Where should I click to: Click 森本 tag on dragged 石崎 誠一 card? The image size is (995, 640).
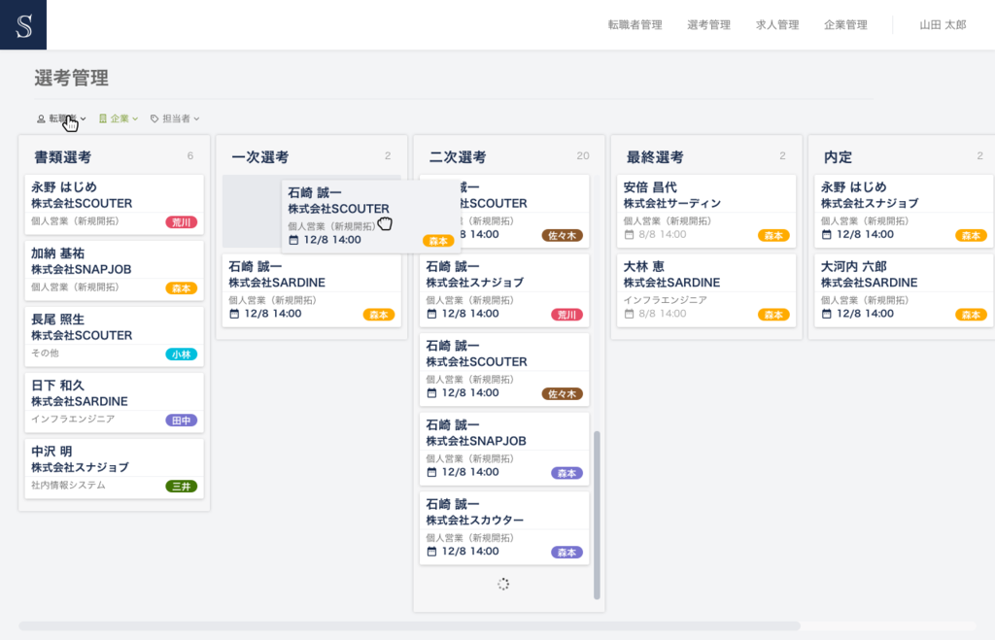pos(438,241)
